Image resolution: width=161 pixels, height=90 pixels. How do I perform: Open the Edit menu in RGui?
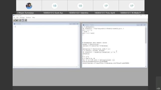click(x=17, y=17)
